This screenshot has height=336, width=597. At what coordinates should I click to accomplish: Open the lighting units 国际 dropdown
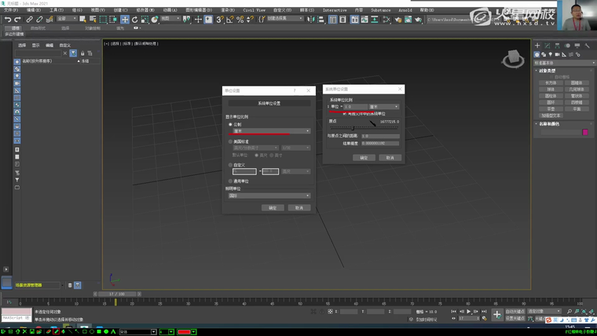269,195
